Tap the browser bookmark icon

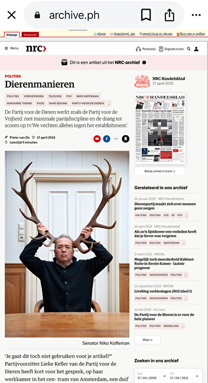pos(146,15)
